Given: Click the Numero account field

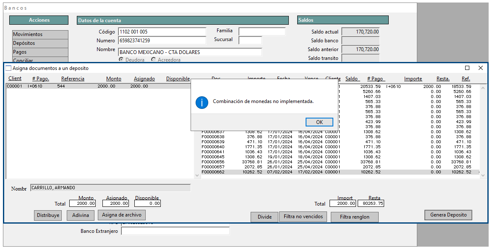Looking at the screenshot, I should tap(162, 40).
